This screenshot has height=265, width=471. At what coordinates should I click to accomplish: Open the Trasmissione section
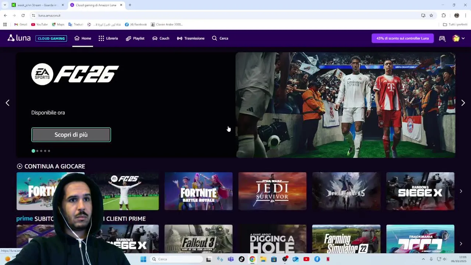(191, 38)
